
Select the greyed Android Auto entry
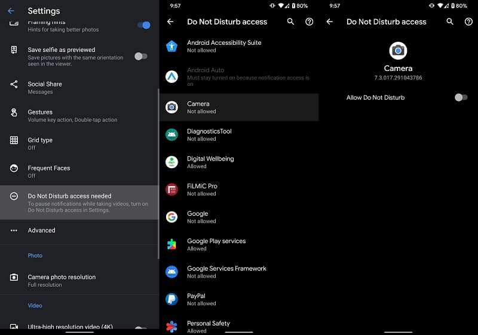(239, 77)
